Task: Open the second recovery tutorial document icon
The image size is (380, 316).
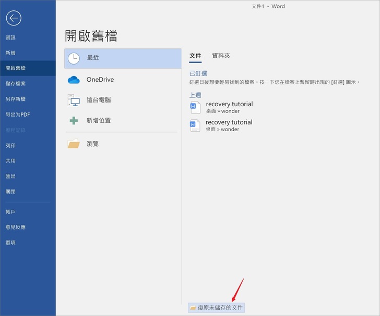Action: click(195, 125)
